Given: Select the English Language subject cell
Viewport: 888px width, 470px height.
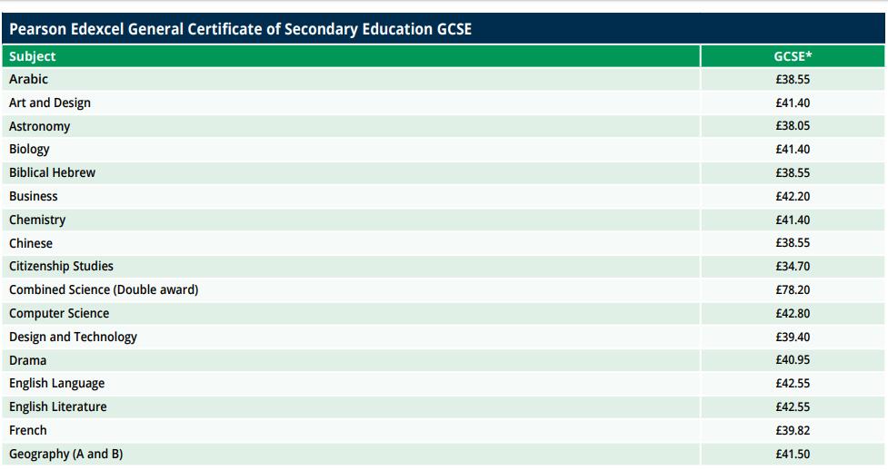Looking at the screenshot, I should click(351, 384).
